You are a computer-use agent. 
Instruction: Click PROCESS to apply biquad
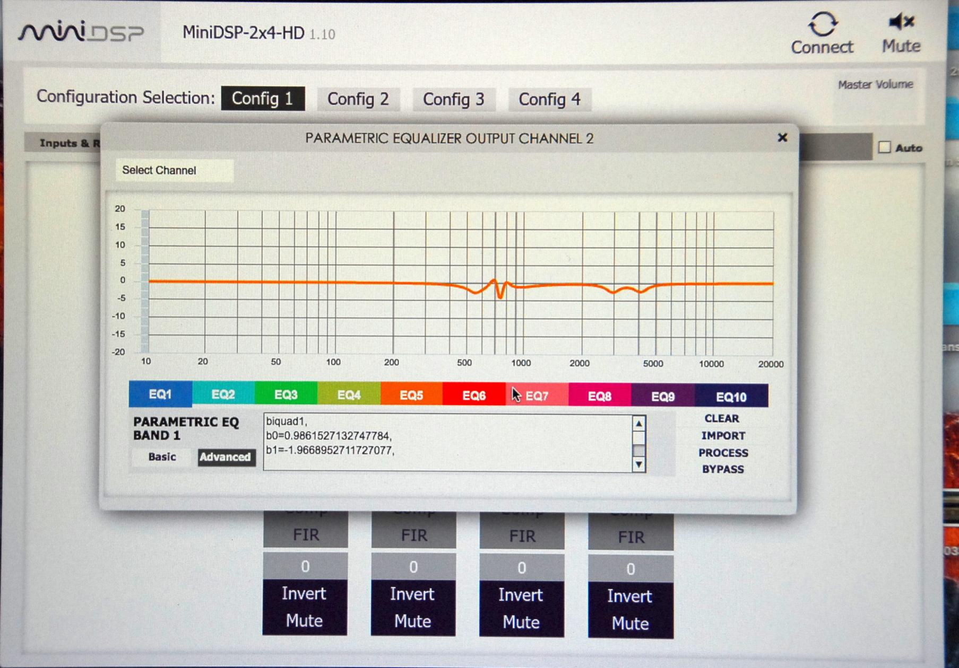723,453
